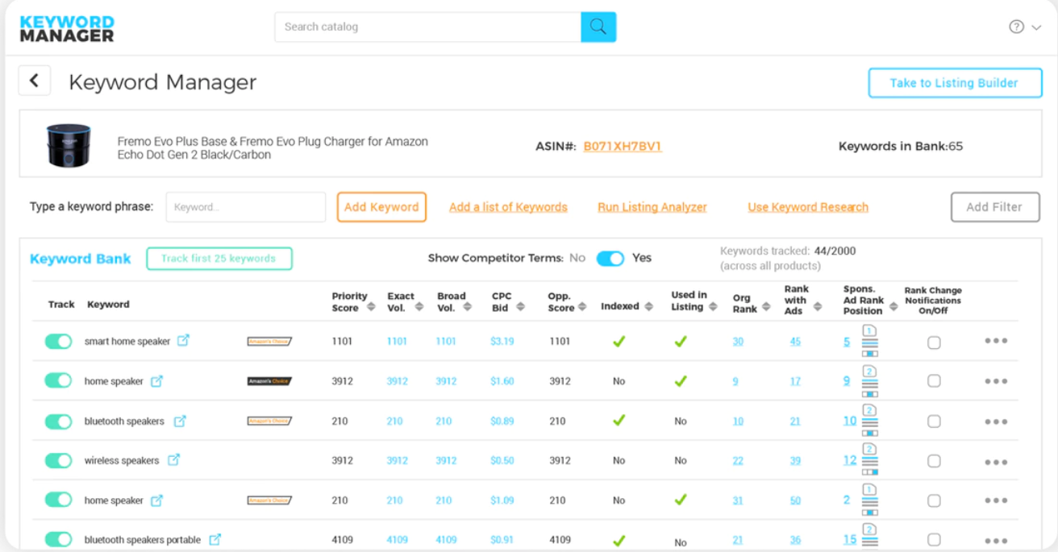Click the Keyword Manager logo
The image size is (1058, 552).
pos(67,27)
